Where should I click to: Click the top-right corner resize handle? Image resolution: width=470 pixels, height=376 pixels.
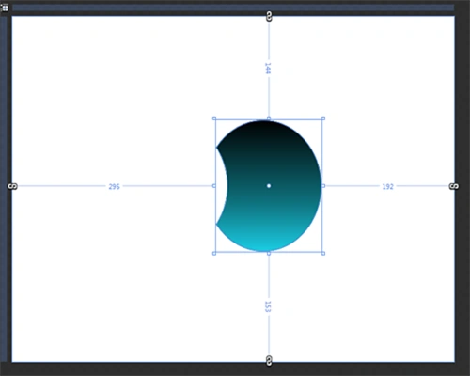[323, 118]
